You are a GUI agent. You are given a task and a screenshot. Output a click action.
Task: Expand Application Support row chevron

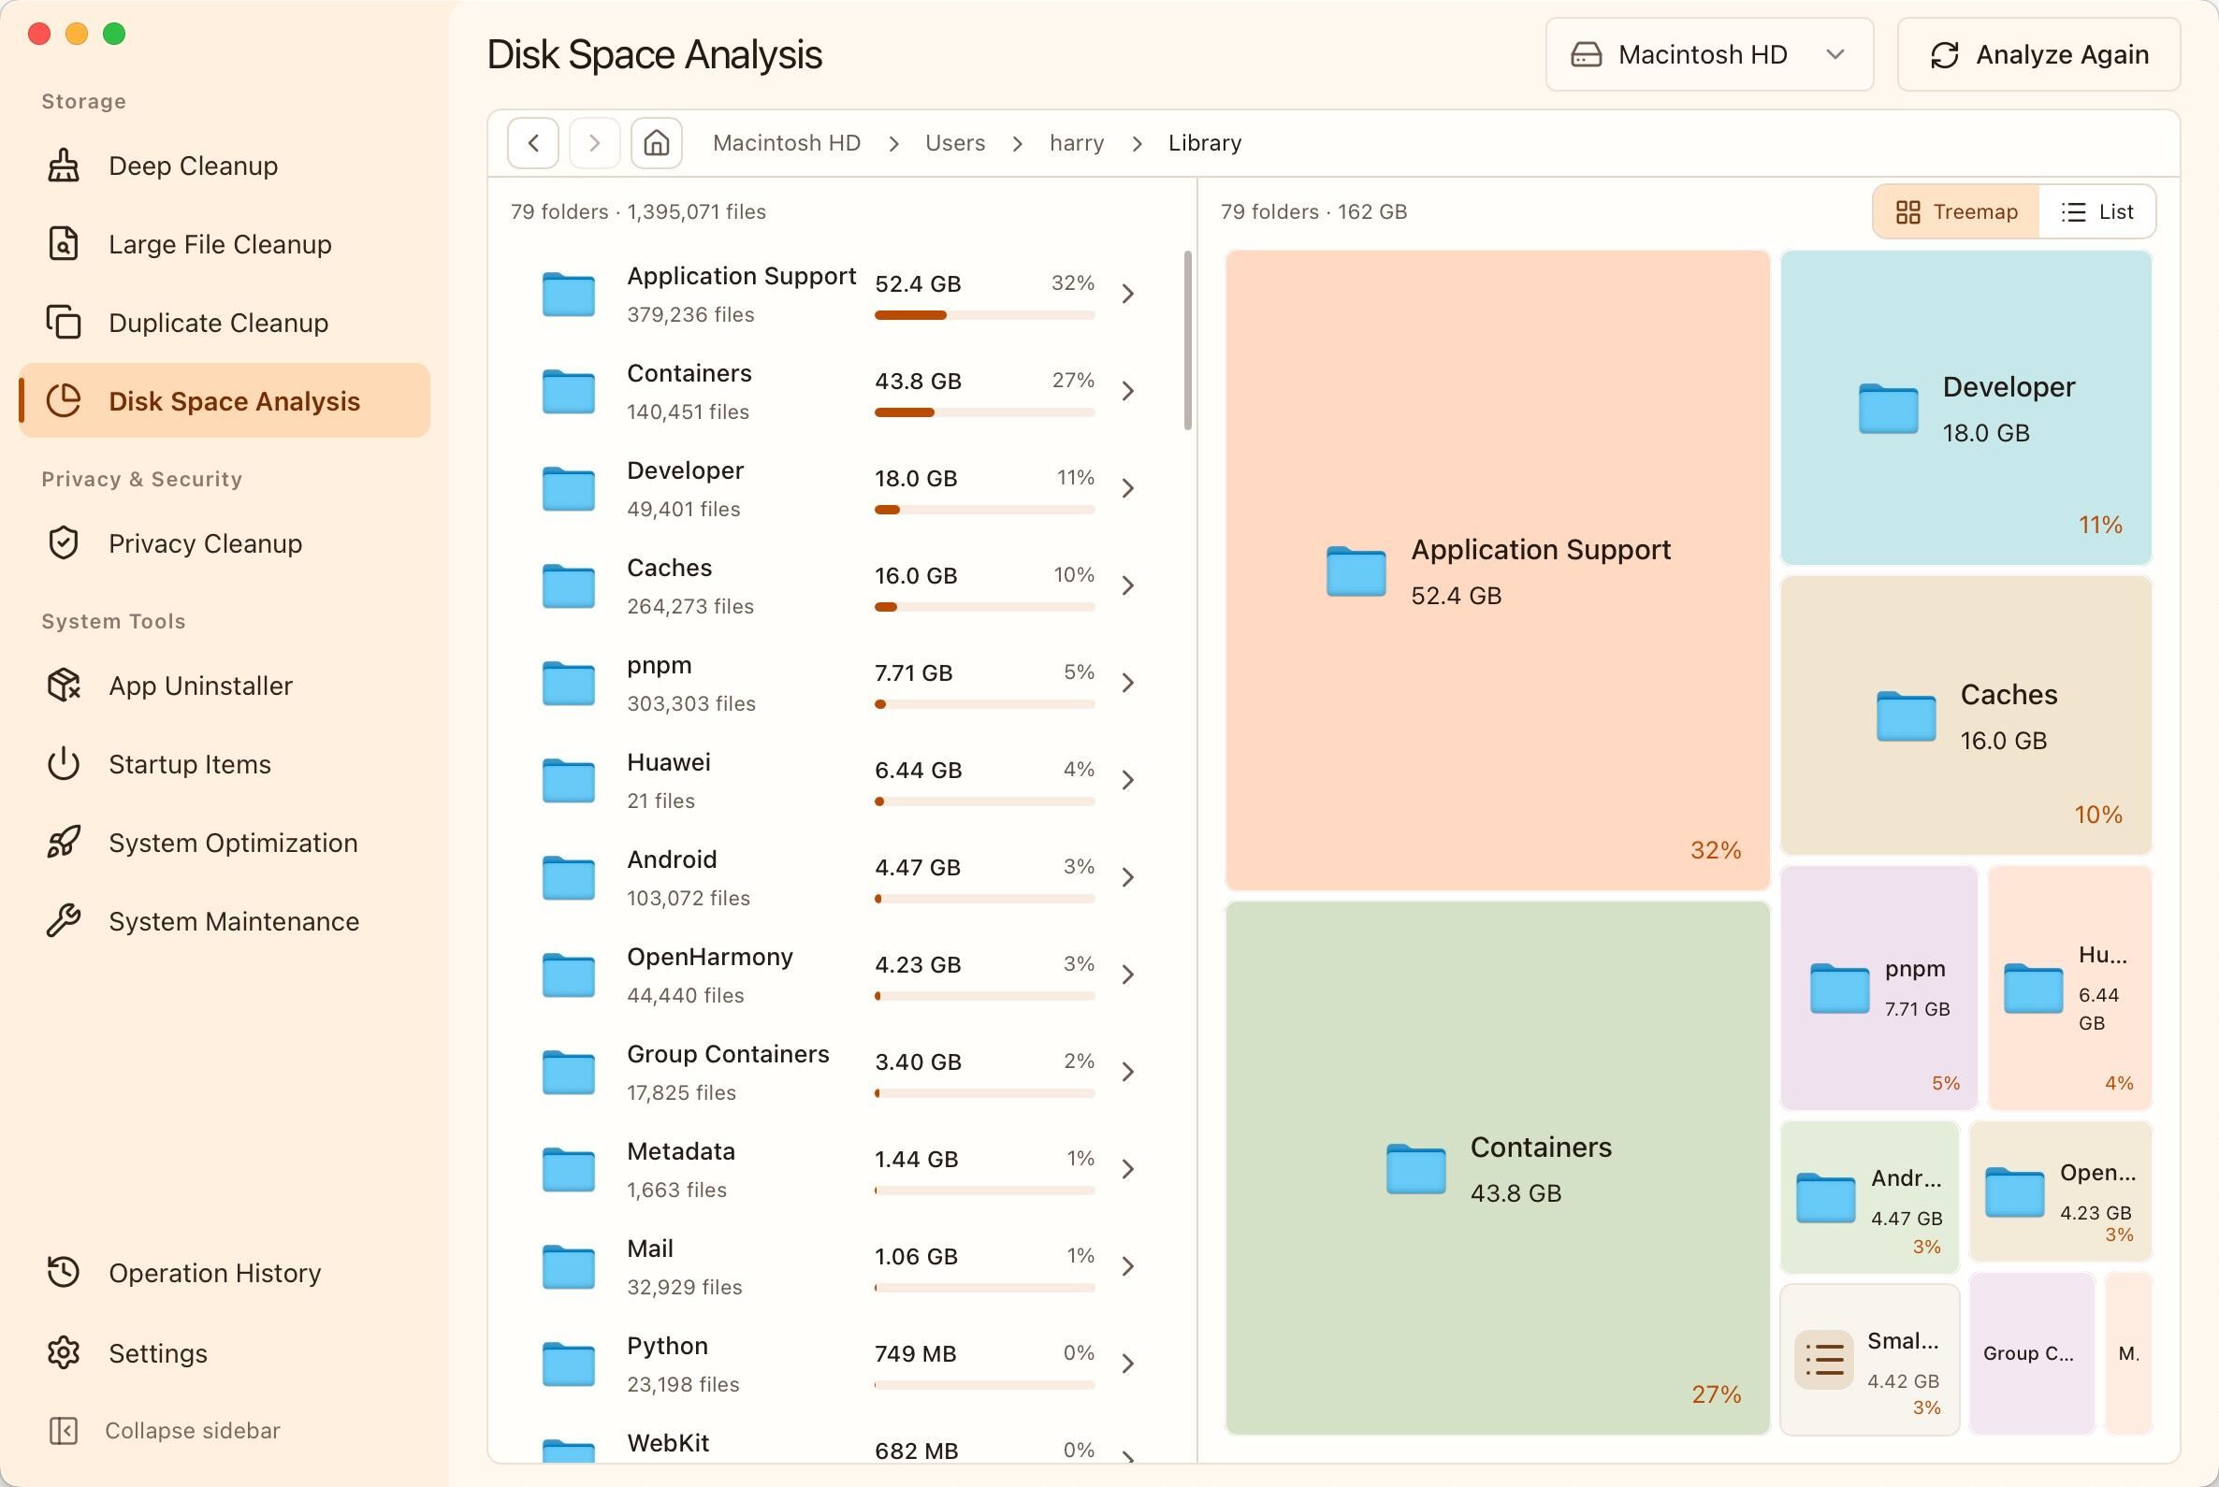pyautogui.click(x=1128, y=294)
